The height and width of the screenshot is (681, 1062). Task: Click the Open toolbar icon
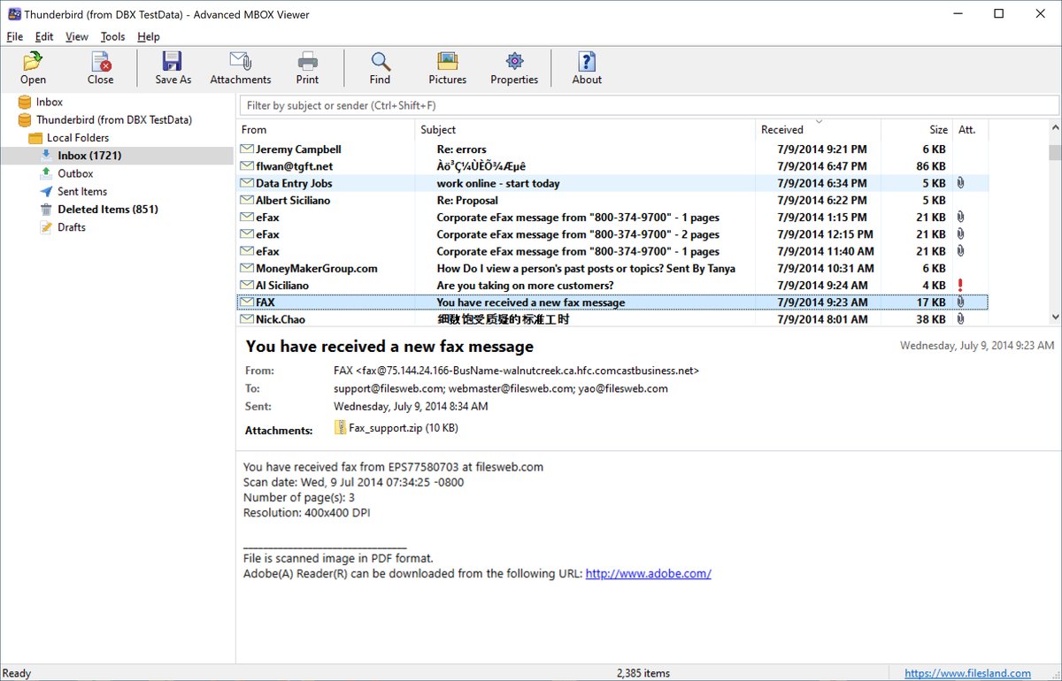33,60
